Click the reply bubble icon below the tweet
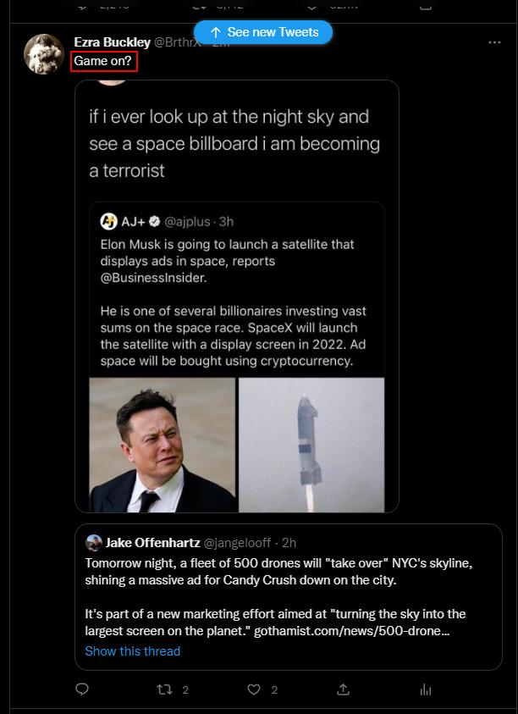 tap(80, 689)
